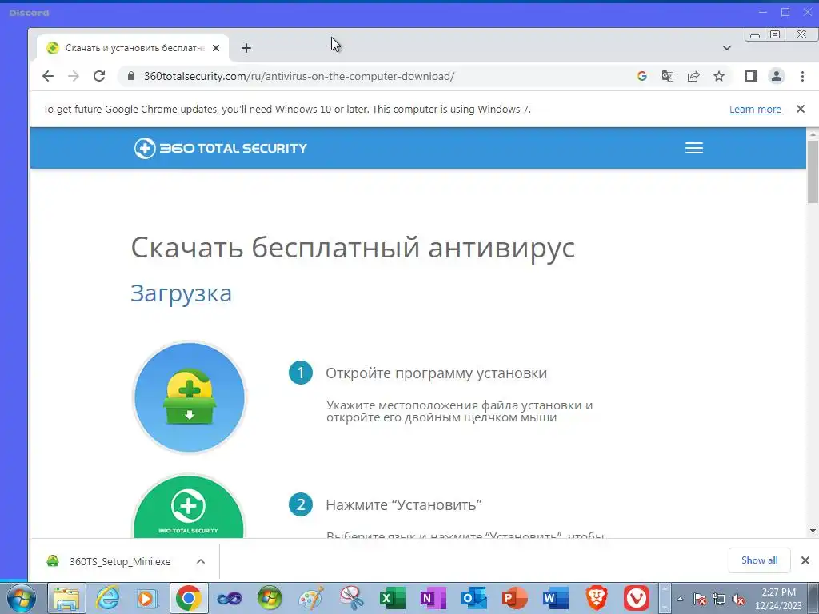The height and width of the screenshot is (614, 819).
Task: Dismiss the Windows 7 update infobar
Action: pyautogui.click(x=800, y=109)
